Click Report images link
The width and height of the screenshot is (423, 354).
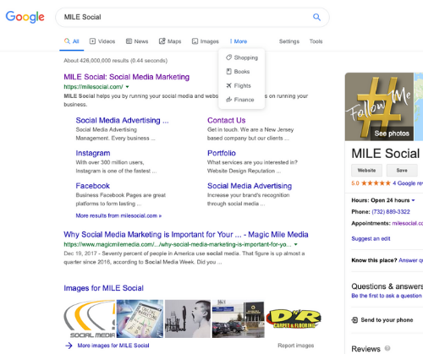pyautogui.click(x=296, y=346)
